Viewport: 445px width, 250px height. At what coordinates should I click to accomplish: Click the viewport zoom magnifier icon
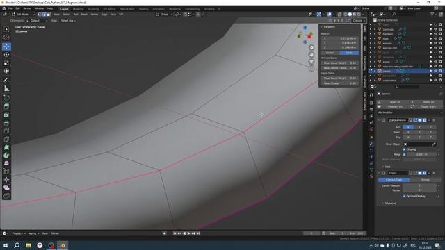[311, 48]
